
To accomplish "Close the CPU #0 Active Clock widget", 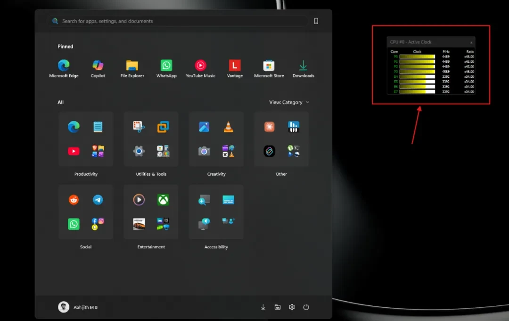I will 471,42.
